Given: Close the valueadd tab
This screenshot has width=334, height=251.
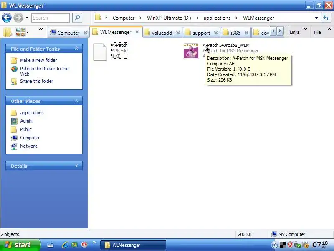Looking at the screenshot, I should coord(178,33).
